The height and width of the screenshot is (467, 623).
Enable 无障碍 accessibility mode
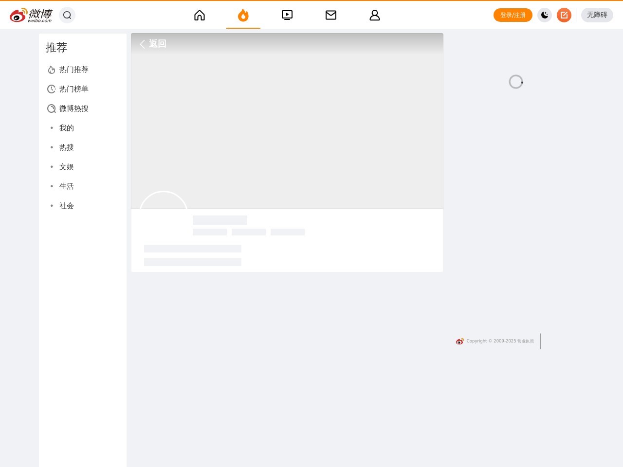click(597, 15)
